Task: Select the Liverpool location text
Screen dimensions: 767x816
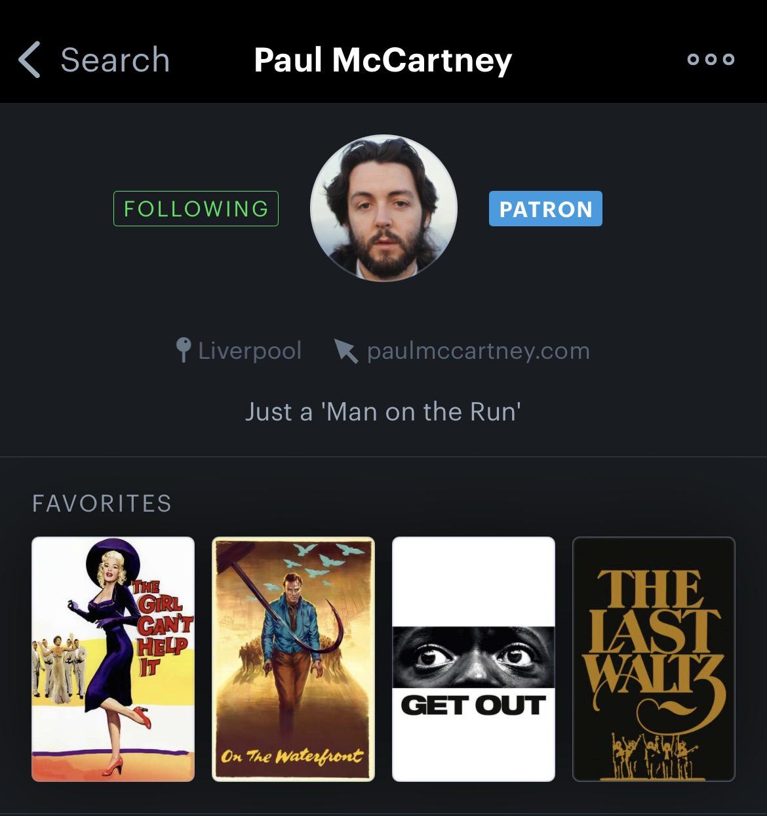Action: (250, 351)
